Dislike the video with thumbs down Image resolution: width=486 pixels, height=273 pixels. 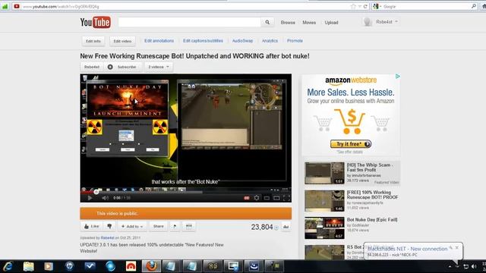pos(109,226)
